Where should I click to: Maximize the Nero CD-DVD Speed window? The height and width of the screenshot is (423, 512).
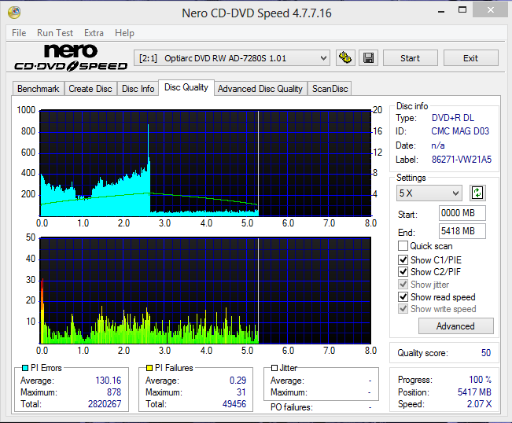[462, 10]
